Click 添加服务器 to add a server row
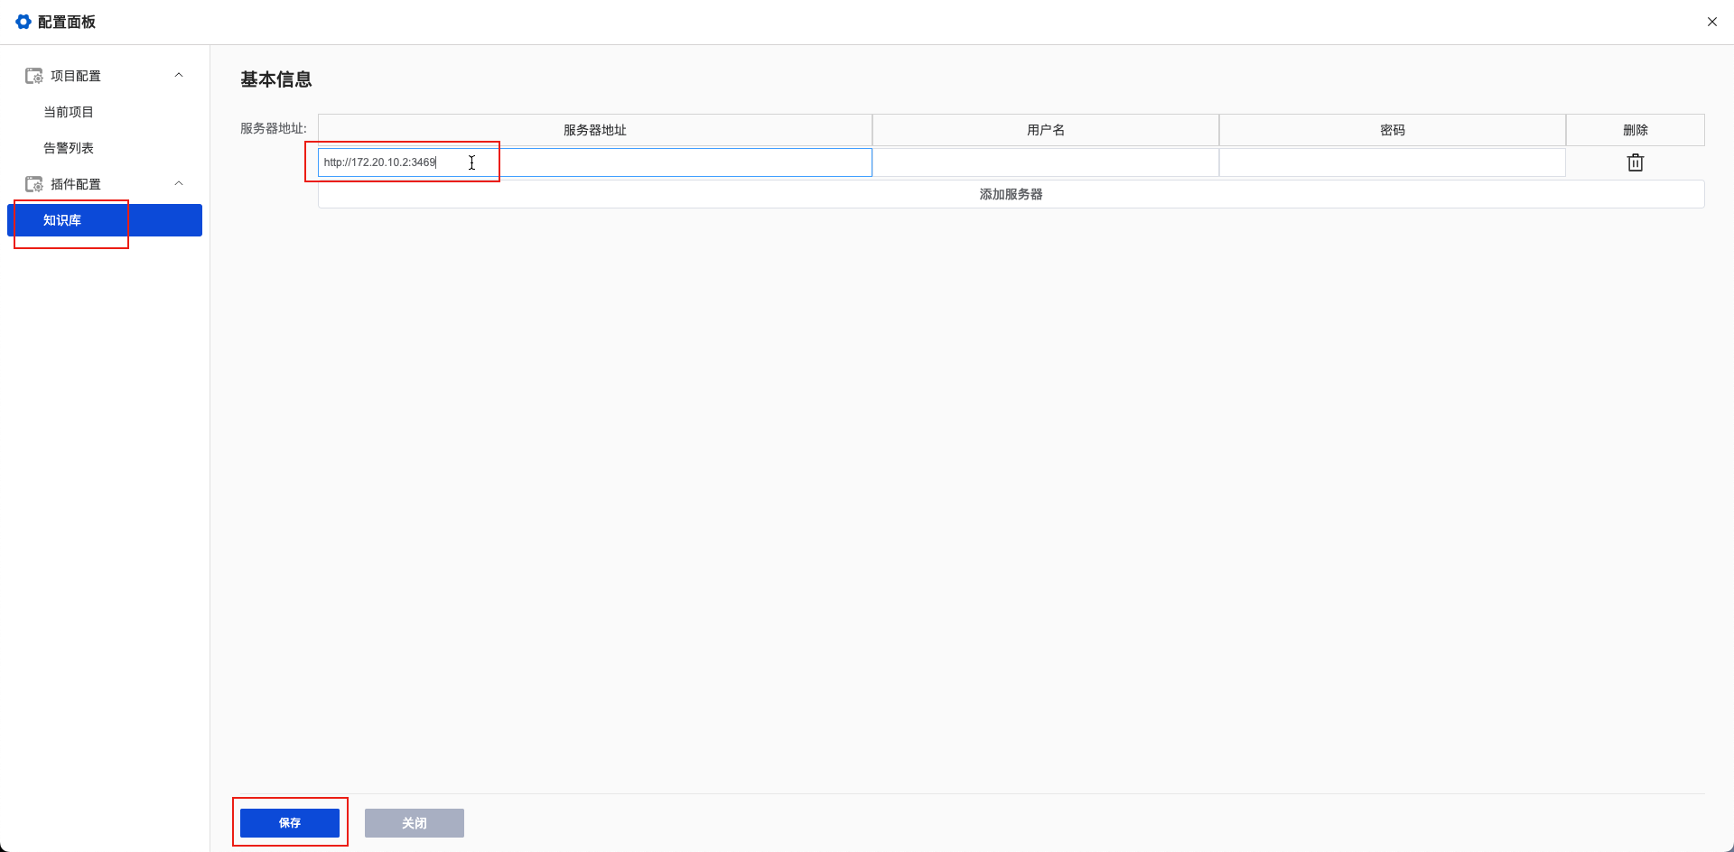This screenshot has height=852, width=1734. click(x=1011, y=194)
